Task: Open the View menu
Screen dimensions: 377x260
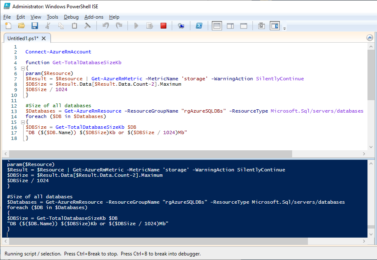Action: 36,17
